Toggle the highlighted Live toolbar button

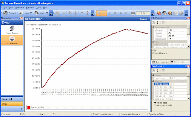pyautogui.click(x=101, y=13)
